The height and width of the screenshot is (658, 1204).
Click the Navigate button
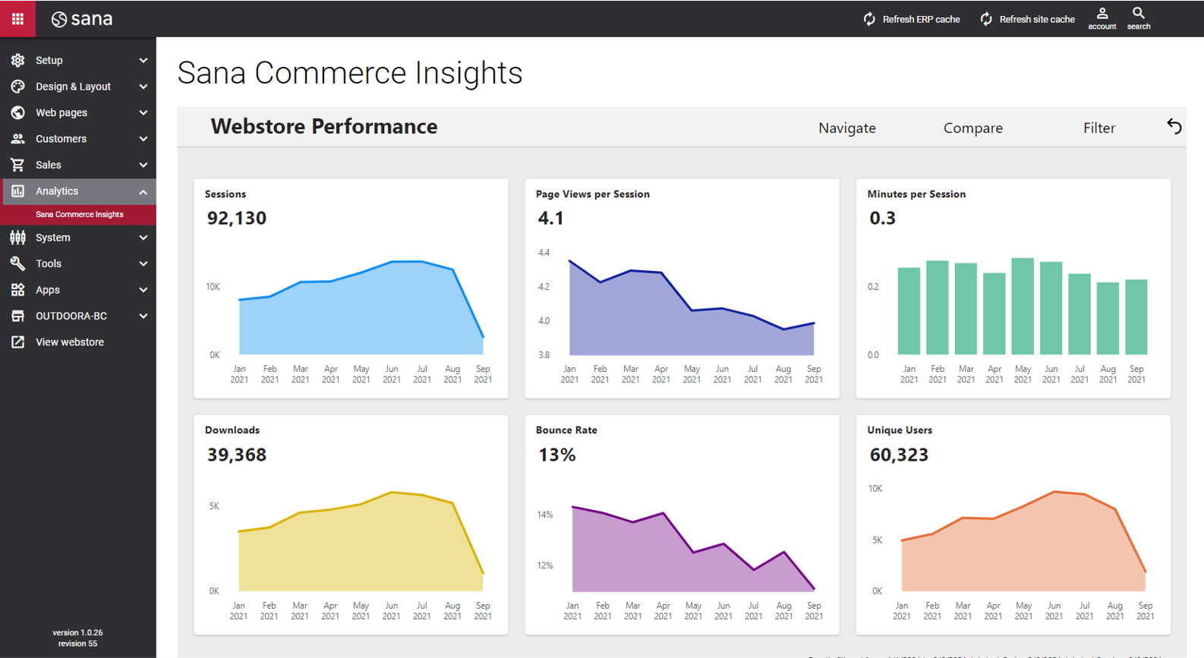[847, 128]
